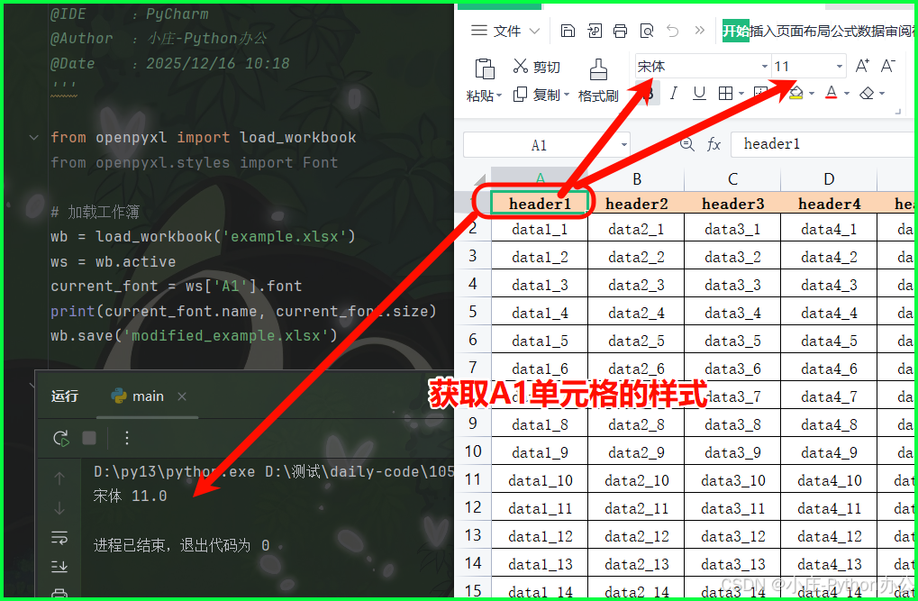
Task: Apply the red font color A icon
Action: click(x=832, y=93)
